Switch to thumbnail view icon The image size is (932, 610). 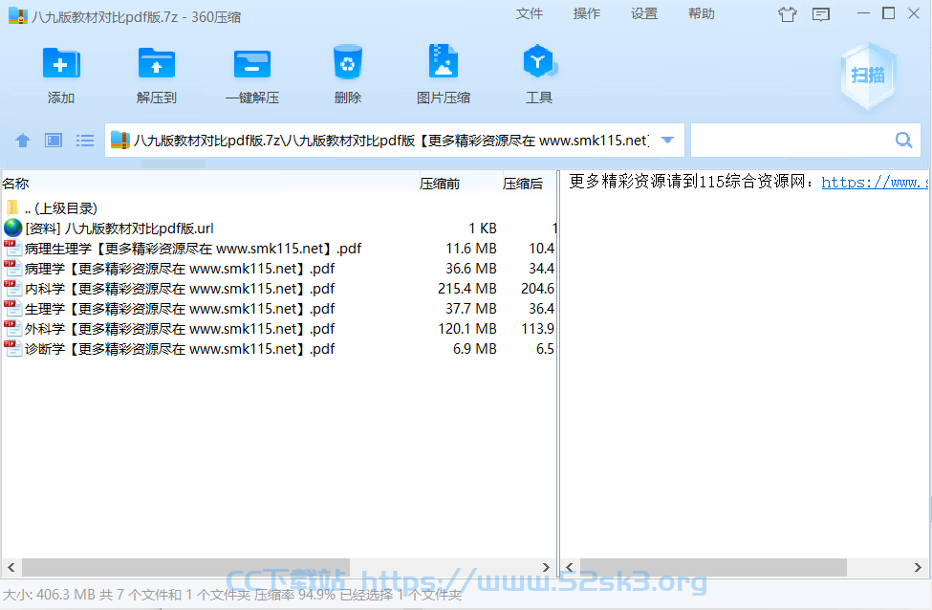pos(54,141)
